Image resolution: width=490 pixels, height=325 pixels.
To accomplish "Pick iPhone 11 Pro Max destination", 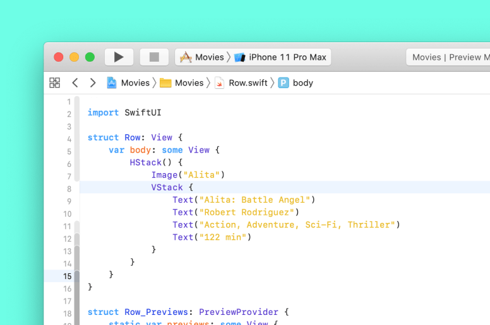I will pyautogui.click(x=280, y=57).
